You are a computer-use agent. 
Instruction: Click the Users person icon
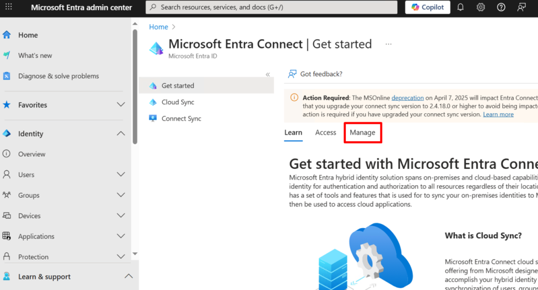coord(6,174)
